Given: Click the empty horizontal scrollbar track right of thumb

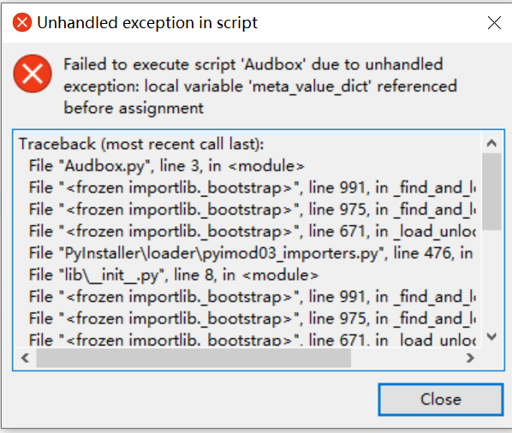Looking at the screenshot, I should [406, 358].
